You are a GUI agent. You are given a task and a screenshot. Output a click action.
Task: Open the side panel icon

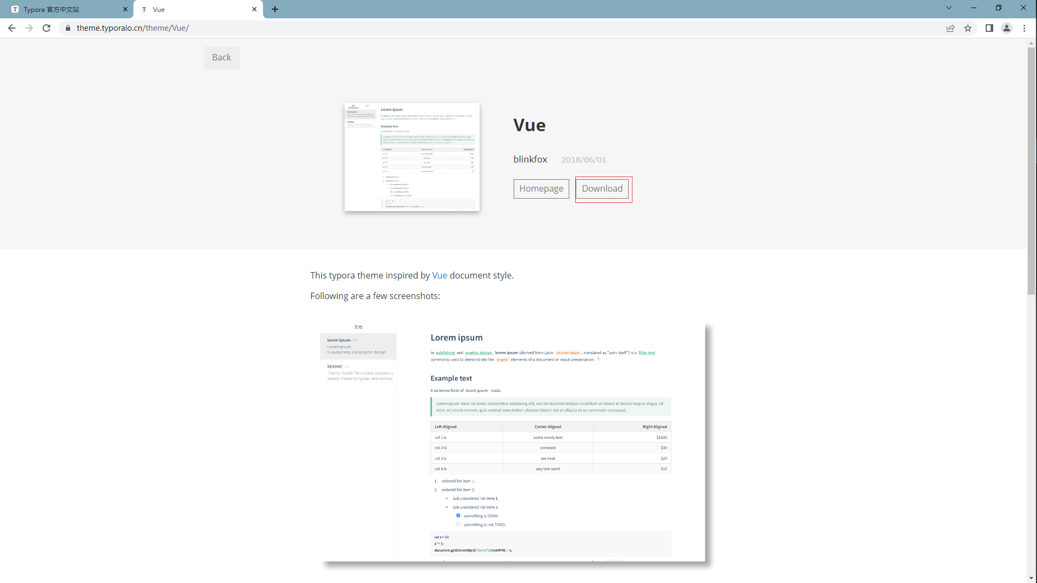[x=989, y=28]
